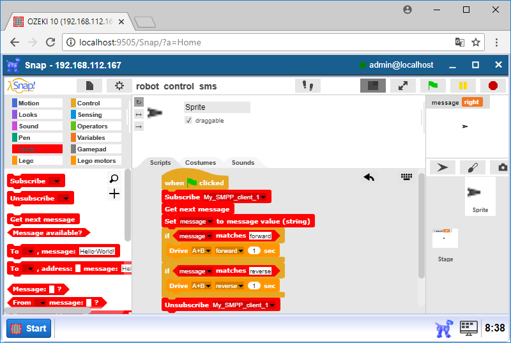The image size is (511, 343).
Task: Open the Snap settings gear menu
Action: (x=119, y=86)
